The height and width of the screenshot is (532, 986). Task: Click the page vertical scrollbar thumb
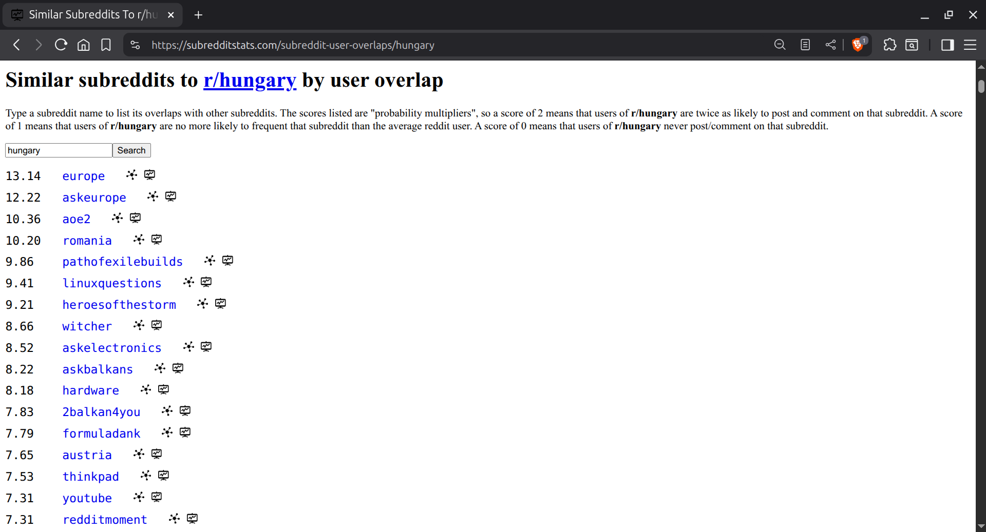981,86
